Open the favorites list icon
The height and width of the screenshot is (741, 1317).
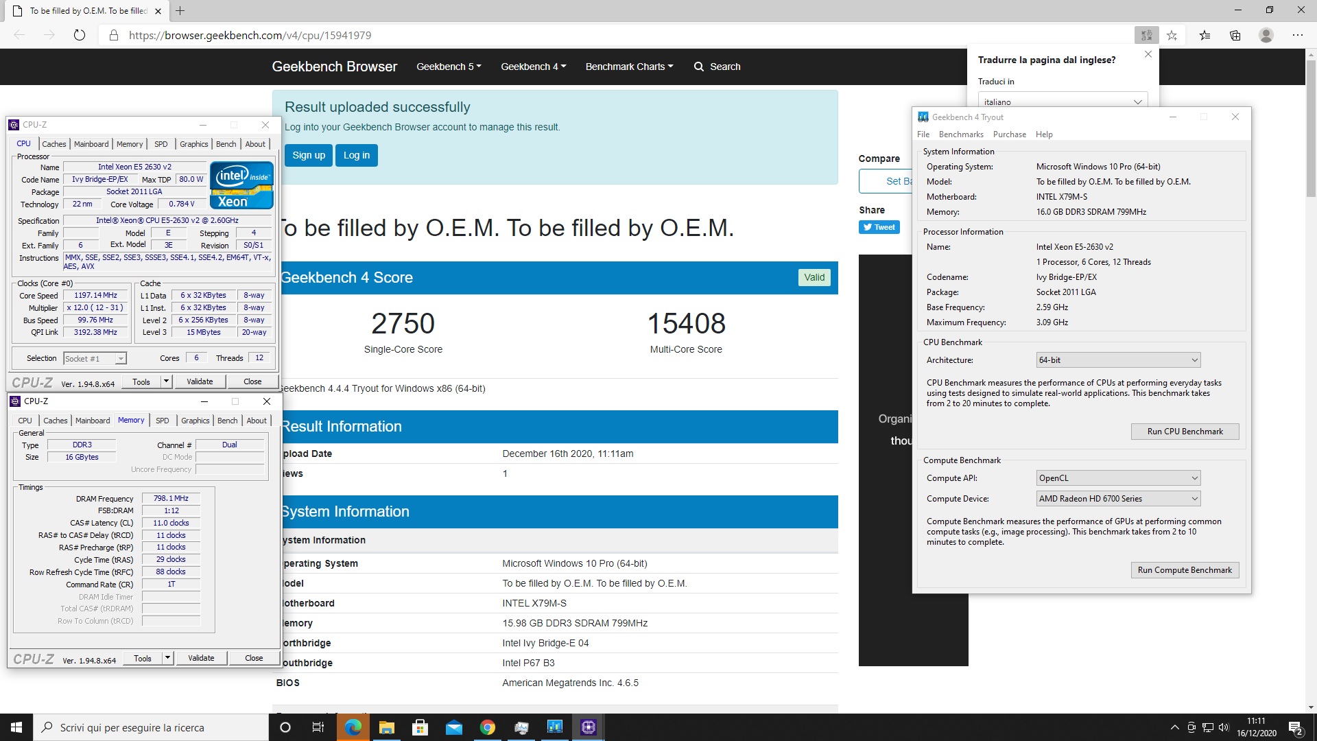(x=1205, y=35)
